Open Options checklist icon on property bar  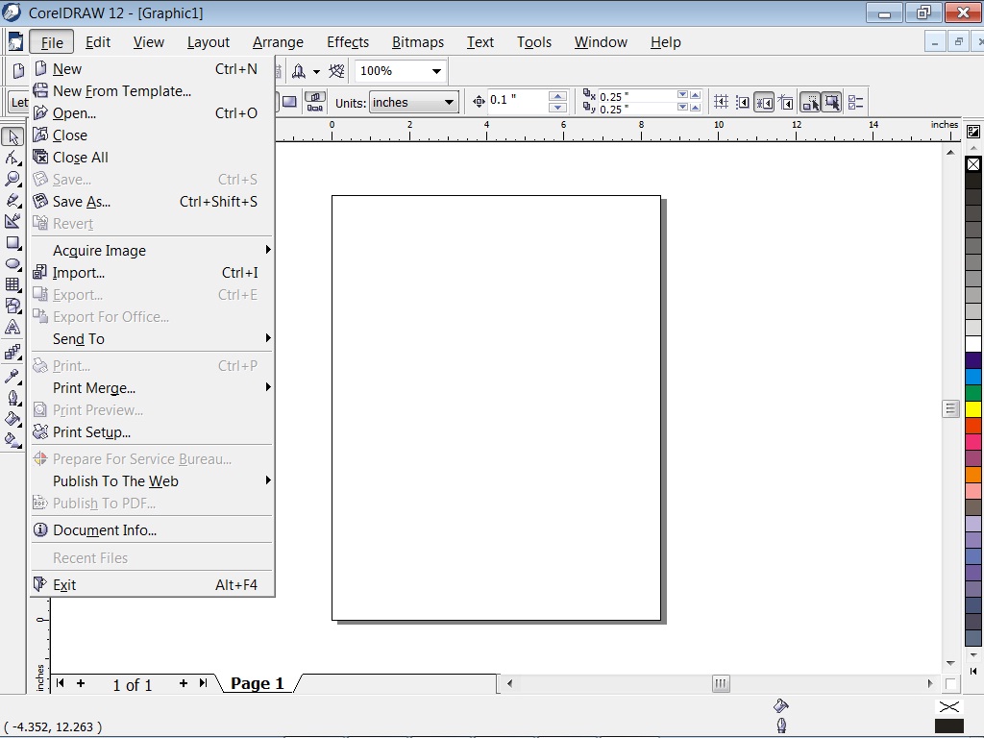point(856,102)
